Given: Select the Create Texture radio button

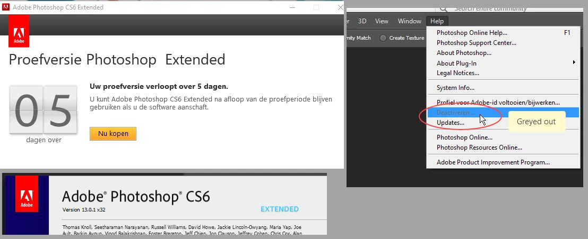Looking at the screenshot, I should point(383,38).
